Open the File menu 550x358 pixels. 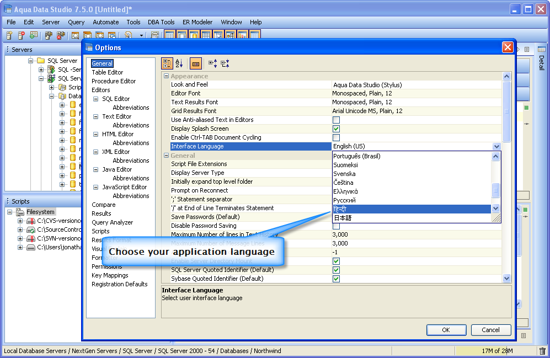(x=11, y=22)
